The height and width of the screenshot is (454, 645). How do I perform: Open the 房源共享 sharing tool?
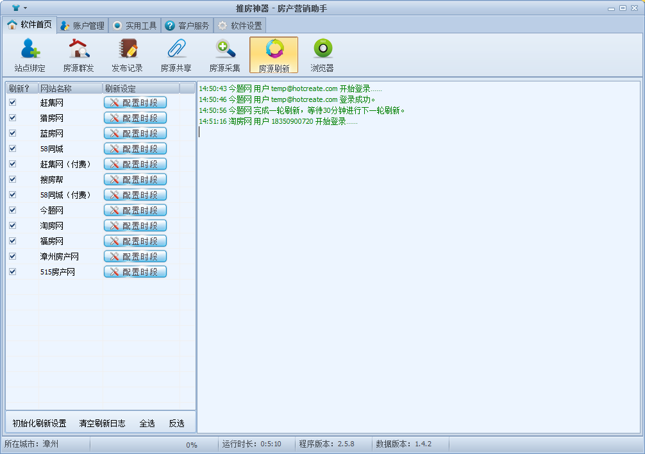176,55
